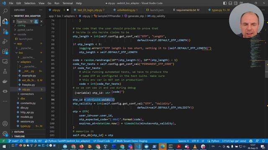Click the 'Type to...' filter input
The height and width of the screenshot is (150, 268).
pos(22,22)
